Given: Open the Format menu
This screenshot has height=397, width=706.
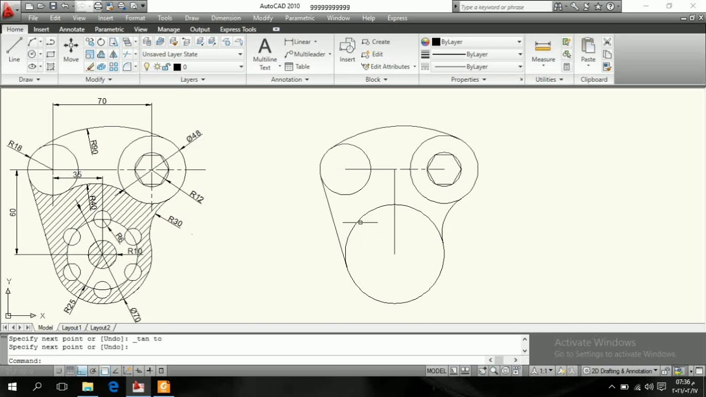Looking at the screenshot, I should point(135,18).
